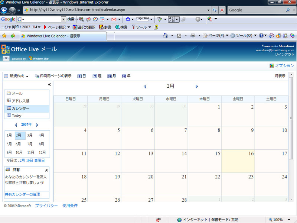Select 12月 in the month mini picker
Screen dimensions: 297x223
pos(42,152)
